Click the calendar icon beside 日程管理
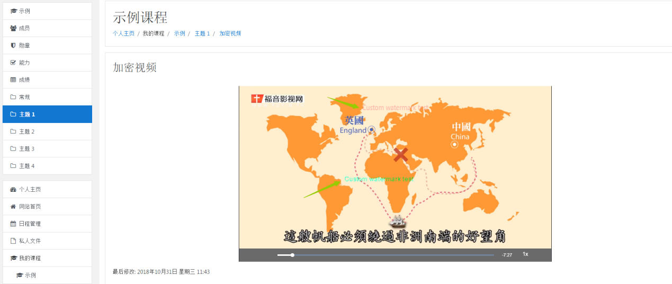The image size is (672, 284). coord(13,224)
